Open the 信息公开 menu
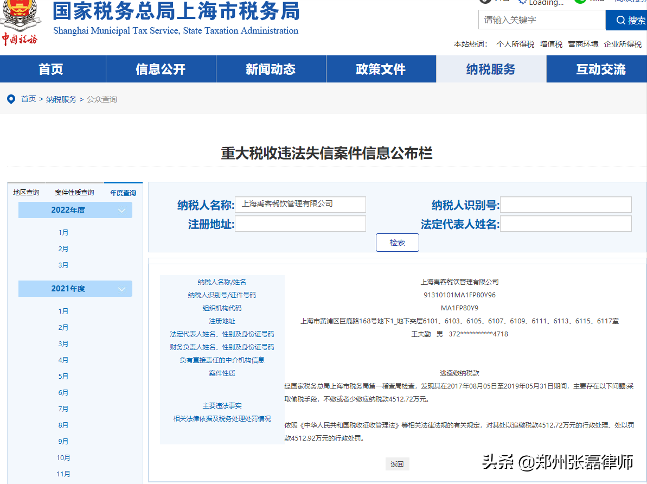 [161, 69]
